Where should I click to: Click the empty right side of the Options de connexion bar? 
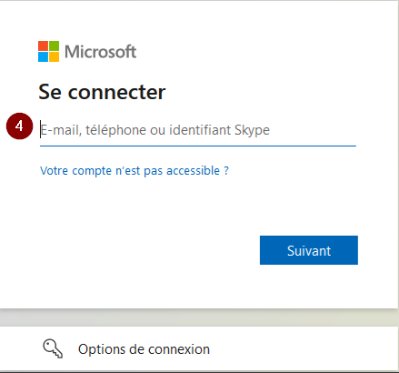click(x=303, y=348)
